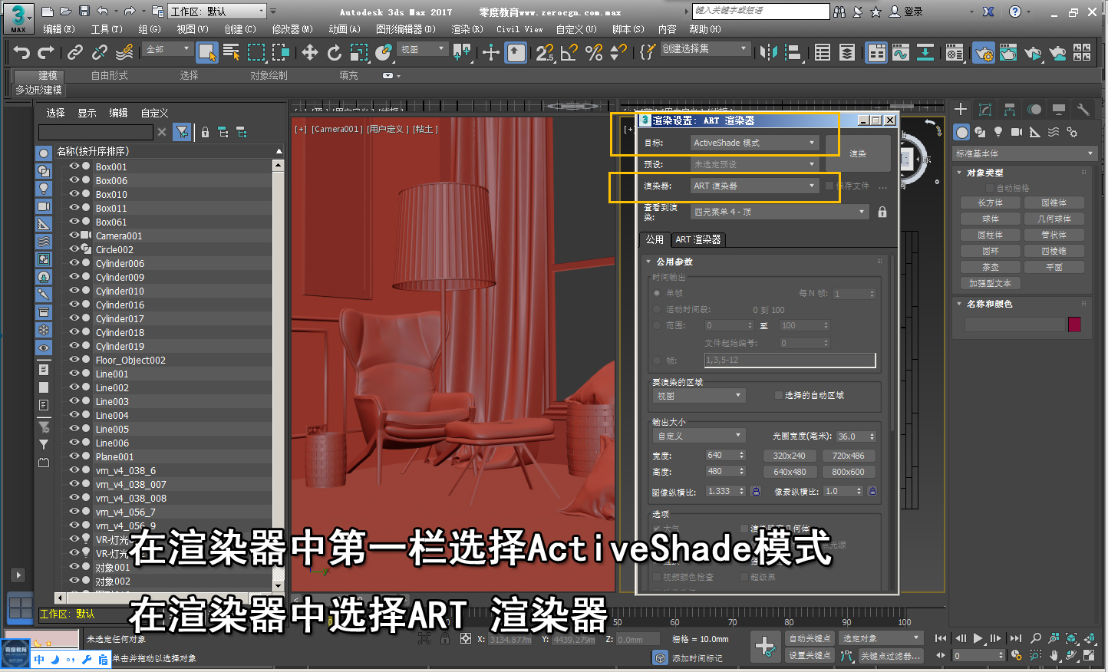Viewport: 1108px width, 672px height.
Task: Open the Rendering menu
Action: (x=467, y=29)
